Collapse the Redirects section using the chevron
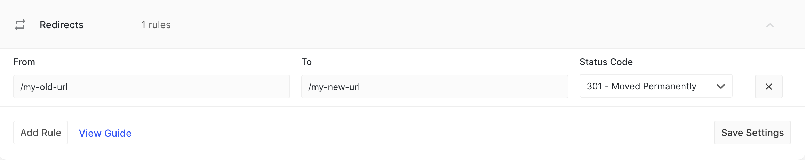 (x=770, y=25)
